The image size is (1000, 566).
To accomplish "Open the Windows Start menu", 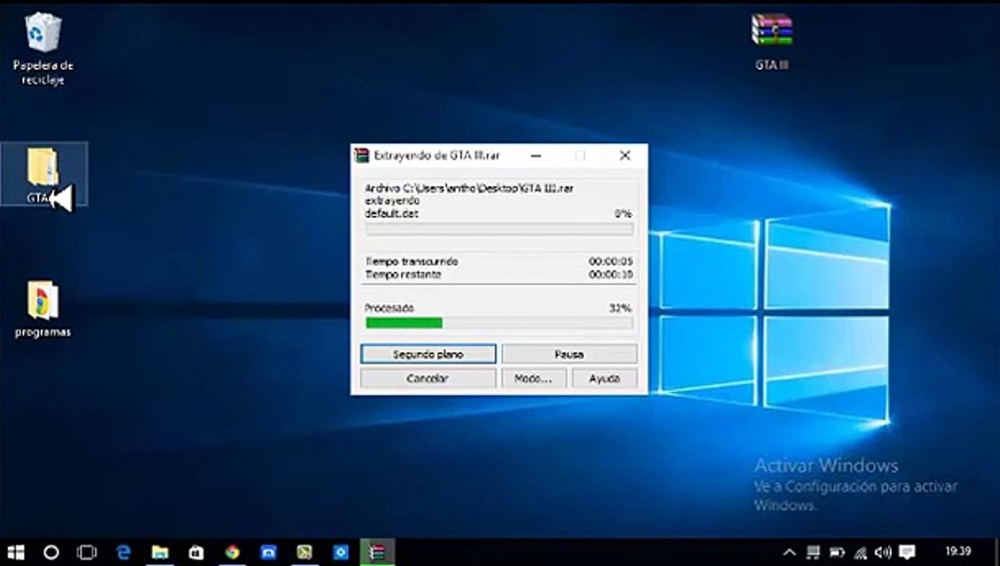I will [16, 553].
